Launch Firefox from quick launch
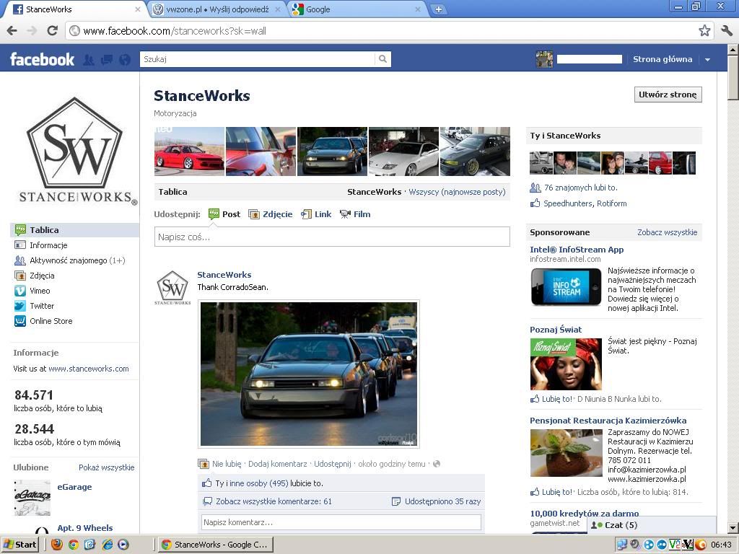The width and height of the screenshot is (739, 554). click(x=56, y=545)
